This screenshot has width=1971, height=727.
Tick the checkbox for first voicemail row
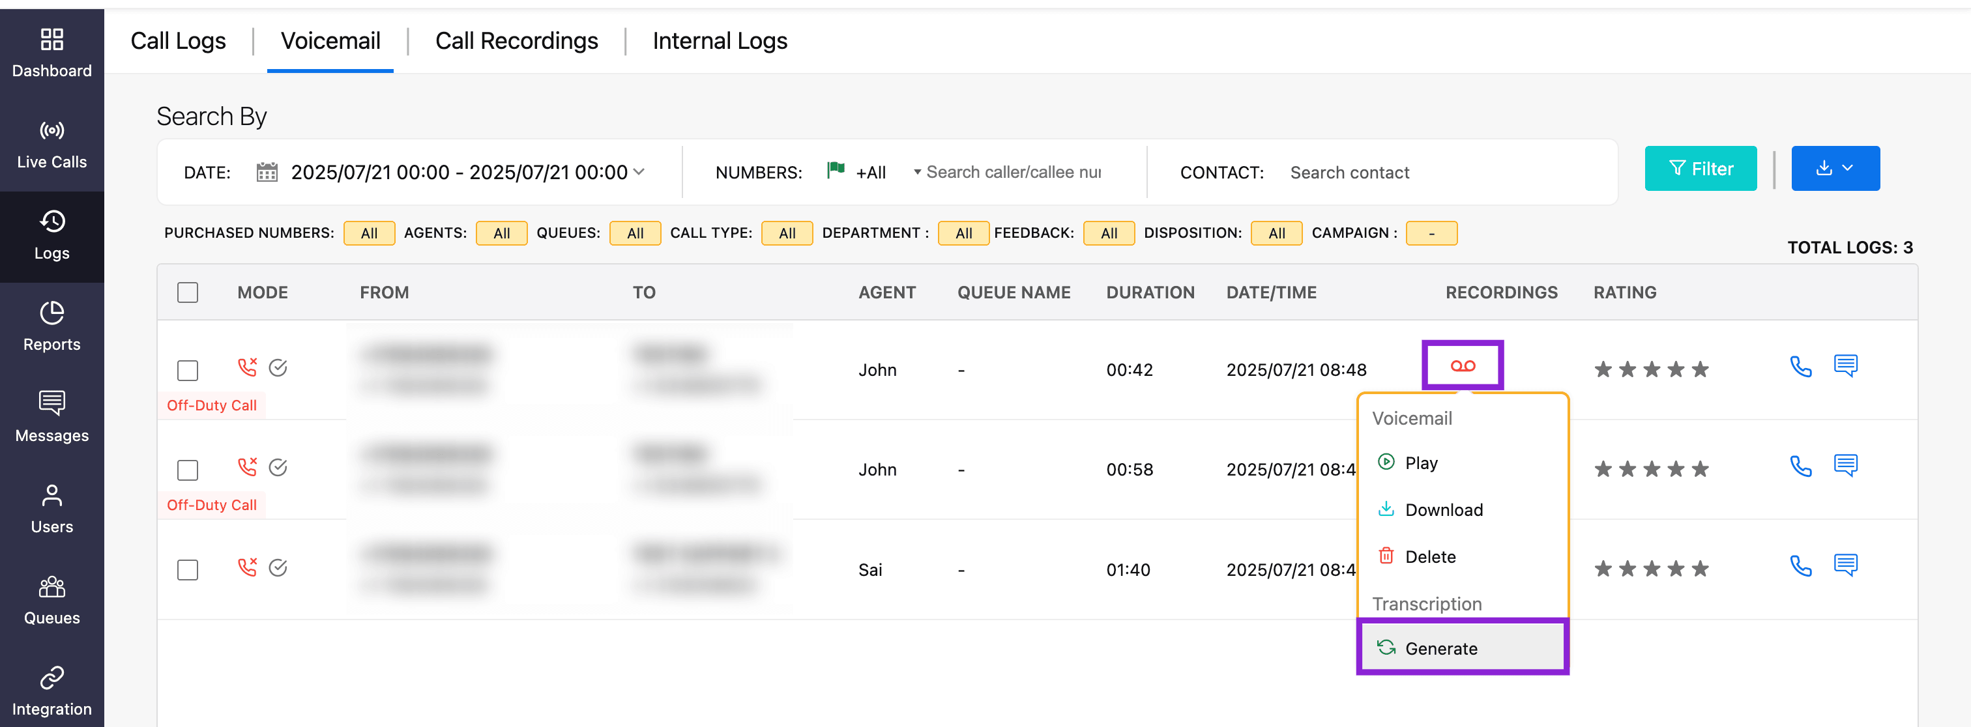188,370
